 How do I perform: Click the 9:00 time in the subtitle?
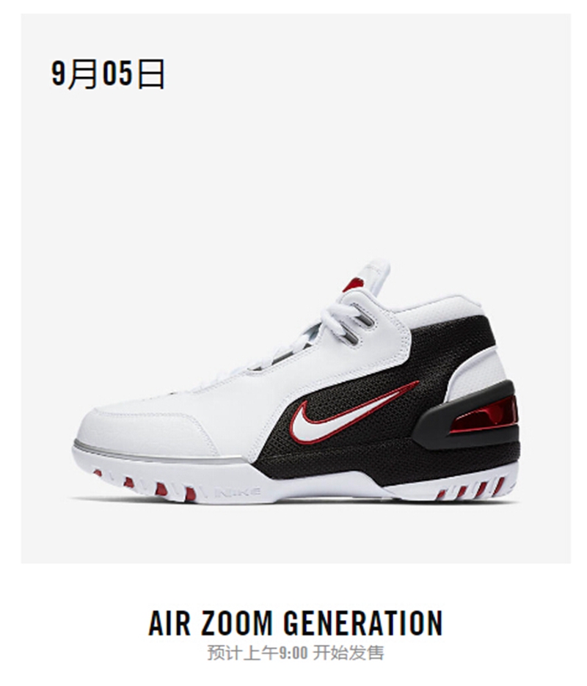tap(293, 653)
